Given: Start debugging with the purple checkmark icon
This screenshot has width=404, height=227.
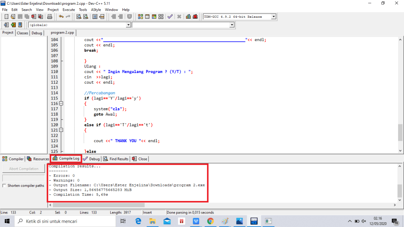Looking at the screenshot, I should 170,17.
